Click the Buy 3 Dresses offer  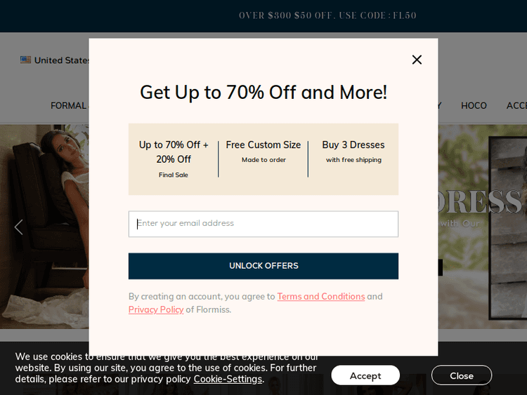click(353, 152)
